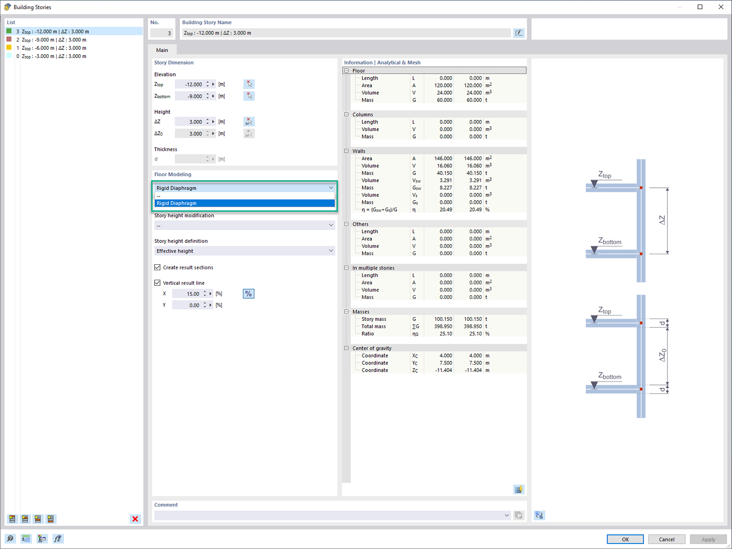
Task: Open the arrow menu next to Zbottom value
Action: 213,96
